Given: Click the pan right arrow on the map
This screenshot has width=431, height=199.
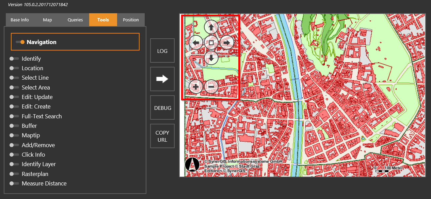Looking at the screenshot, I should (226, 42).
